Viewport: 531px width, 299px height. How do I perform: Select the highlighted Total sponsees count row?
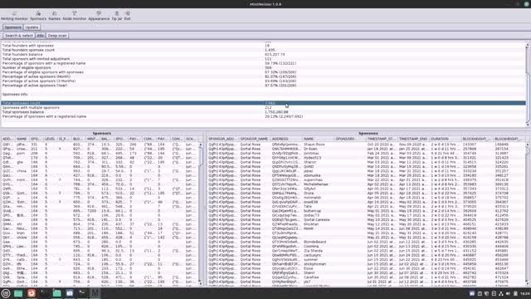pyautogui.click(x=264, y=103)
